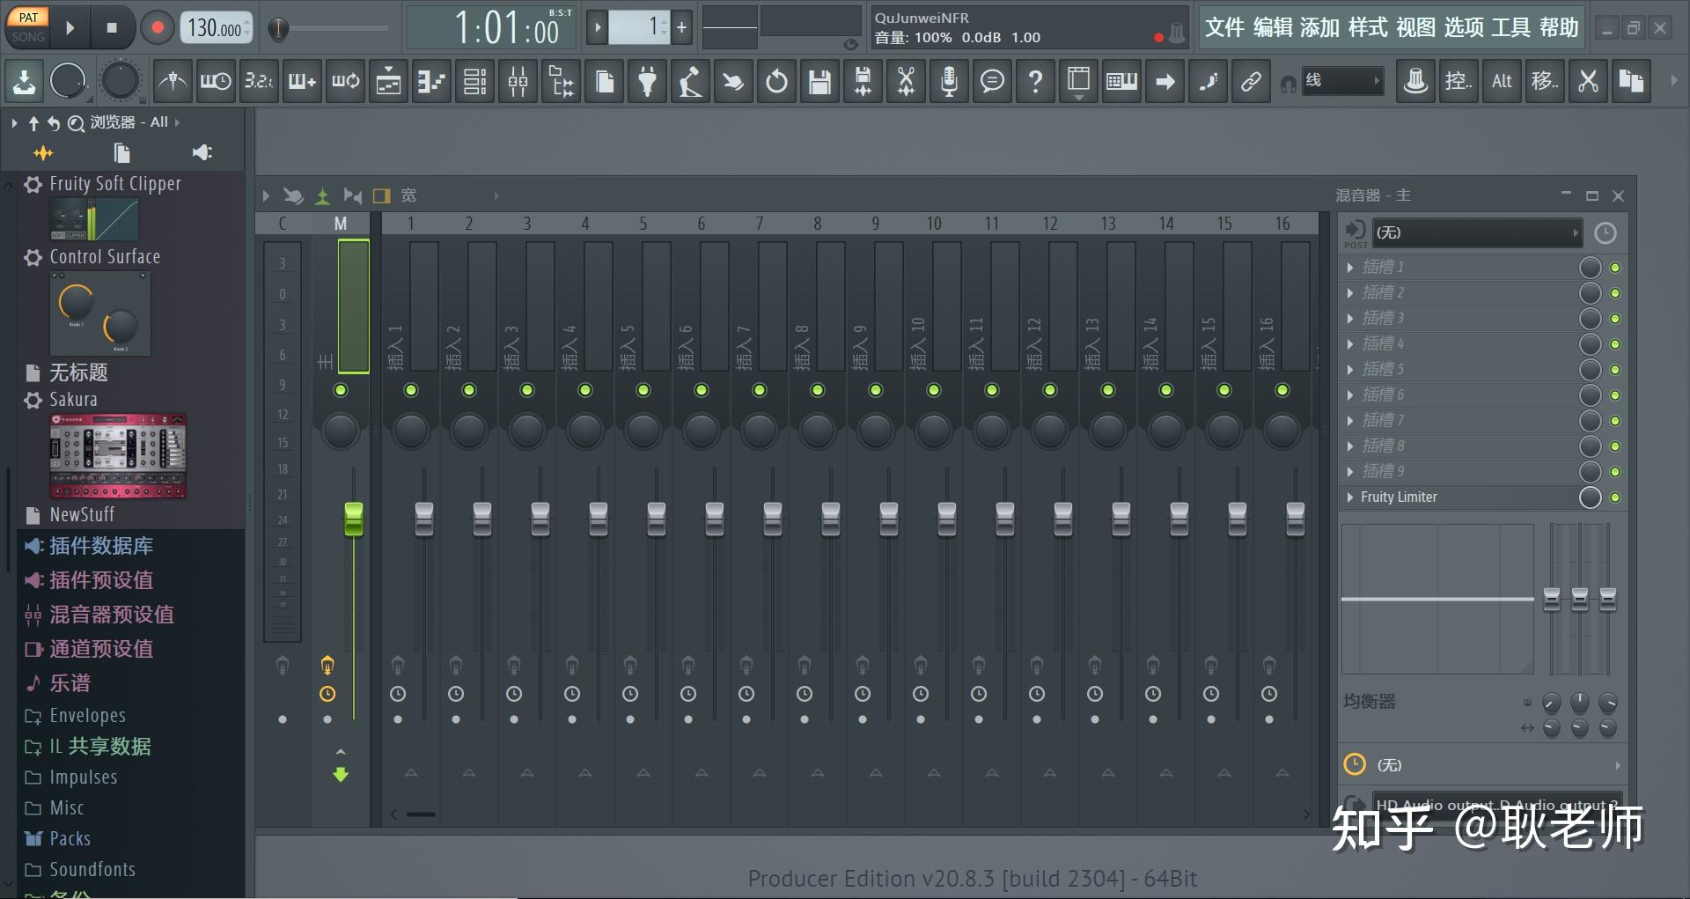Open the 文件 menu
This screenshot has width=1690, height=899.
(1224, 28)
